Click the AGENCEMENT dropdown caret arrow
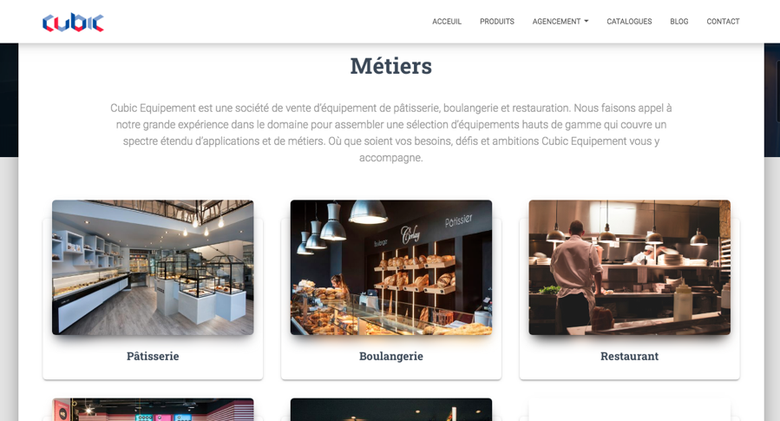The image size is (780, 421). [x=586, y=22]
